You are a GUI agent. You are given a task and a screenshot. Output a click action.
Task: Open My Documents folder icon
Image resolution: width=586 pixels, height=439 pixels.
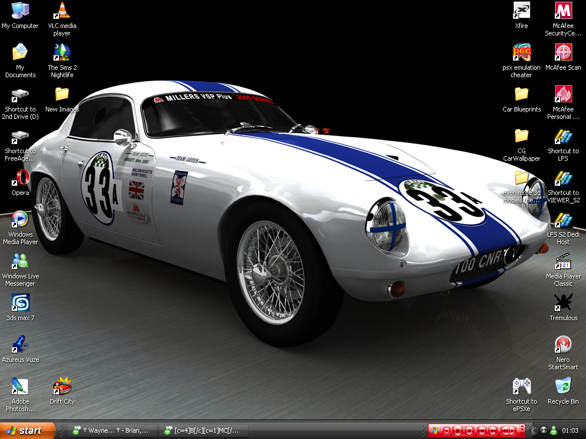click(x=20, y=61)
